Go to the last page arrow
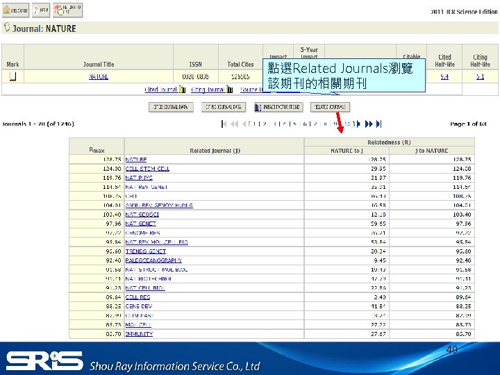Screen dimensions: 500x375 tap(378, 124)
